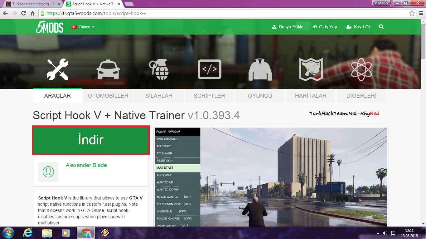Switch to Chrome in the taskbar
426x239 pixels.
86,233
